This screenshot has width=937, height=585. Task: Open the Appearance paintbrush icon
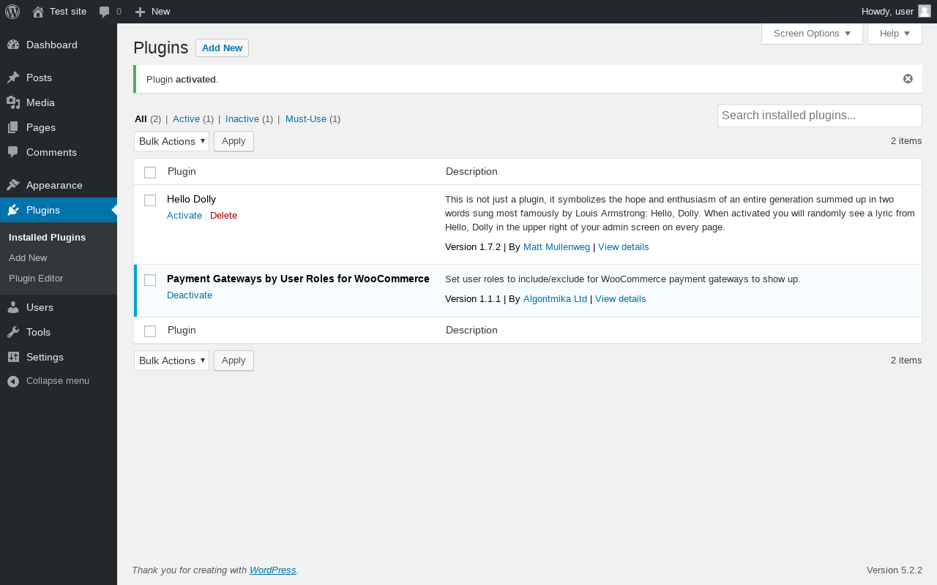click(x=13, y=185)
